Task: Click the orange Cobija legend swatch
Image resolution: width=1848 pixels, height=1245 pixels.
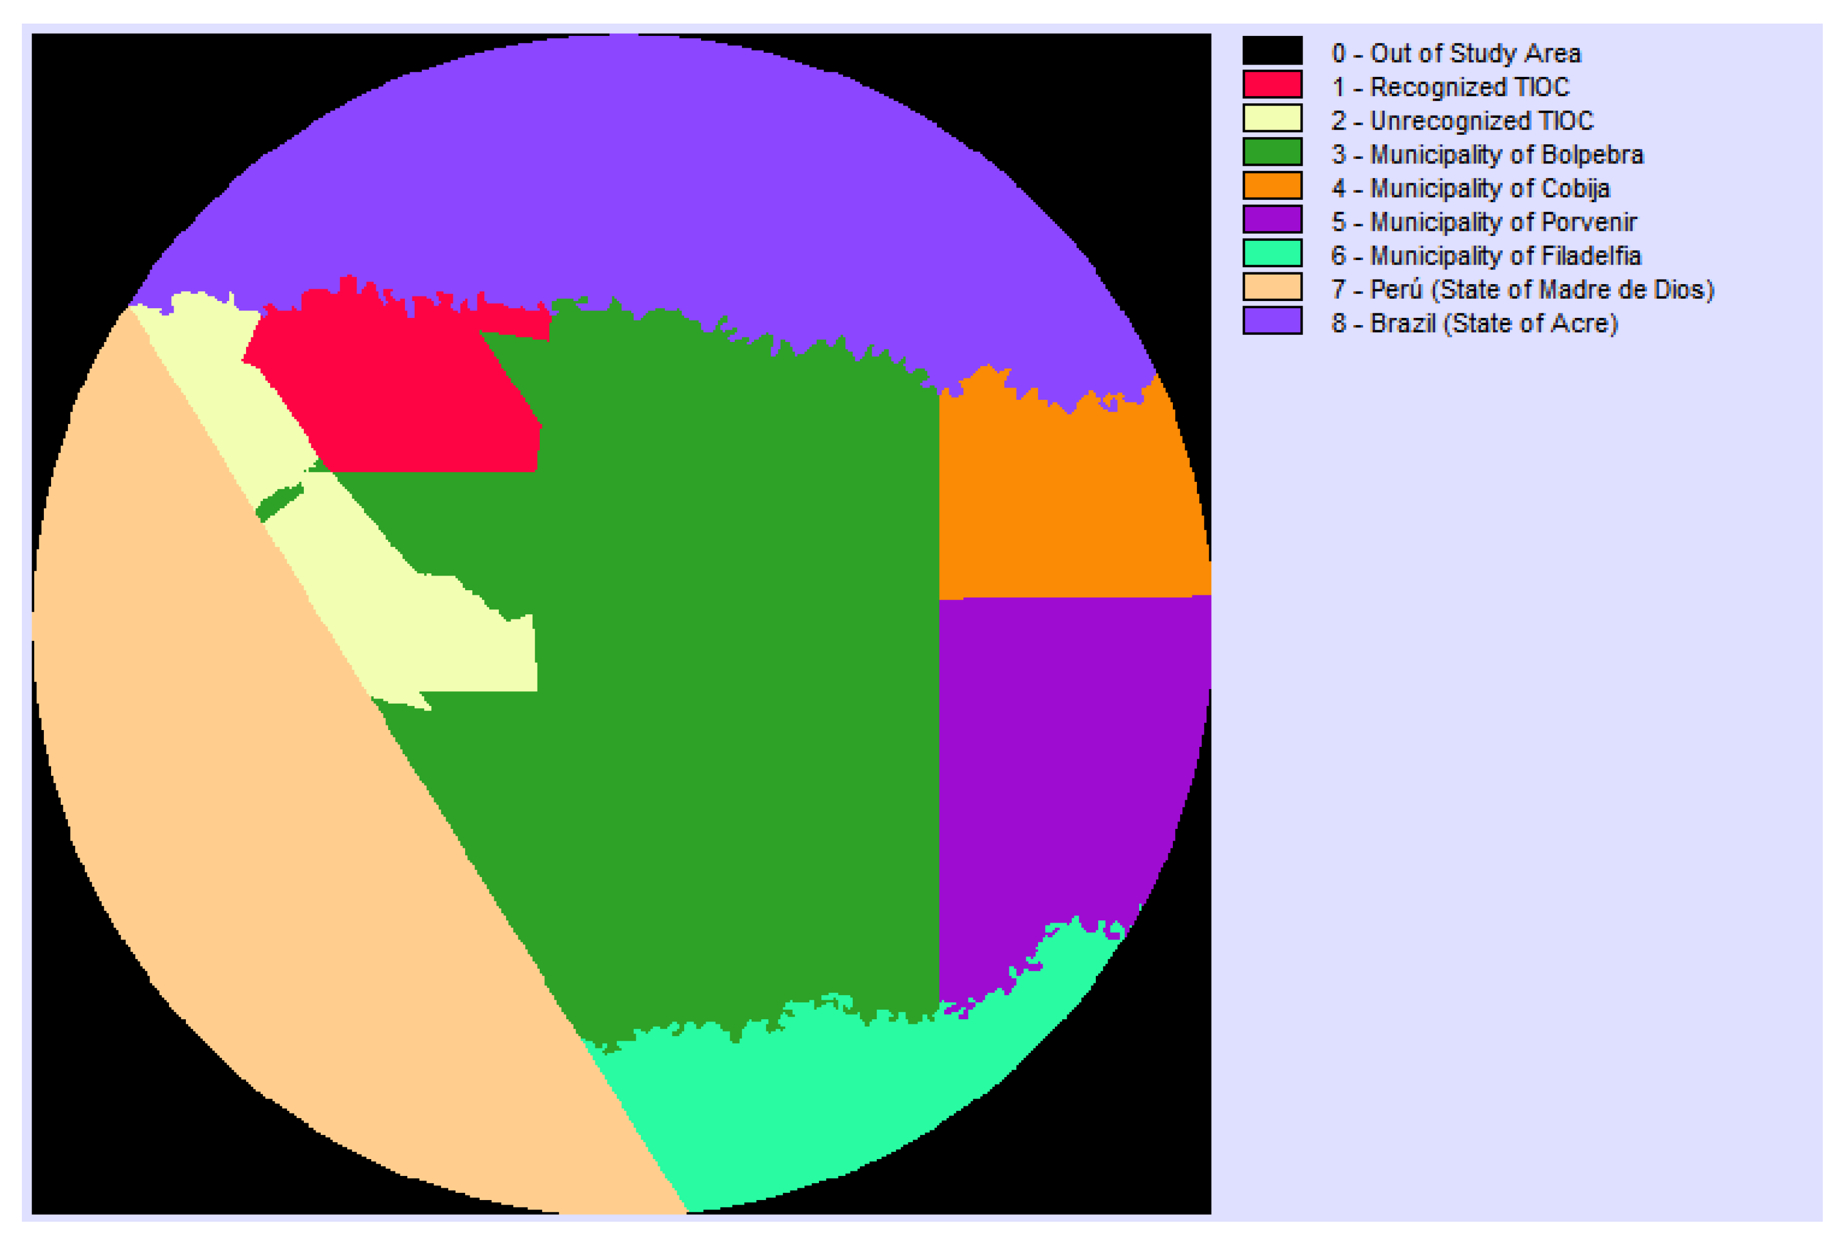Action: pos(1272,186)
